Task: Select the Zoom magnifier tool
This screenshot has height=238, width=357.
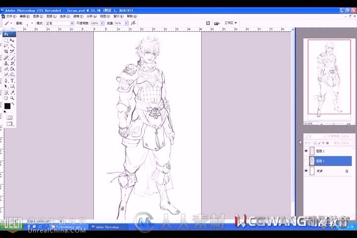Action: pyautogui.click(x=12, y=98)
